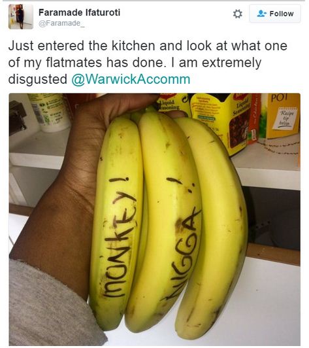Open the Warwick accommodation account mention
Viewport: 309px width, 348px height.
pyautogui.click(x=131, y=79)
